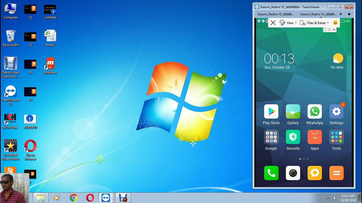Show hidden system tray icons
The width and height of the screenshot is (362, 203).
[322, 198]
